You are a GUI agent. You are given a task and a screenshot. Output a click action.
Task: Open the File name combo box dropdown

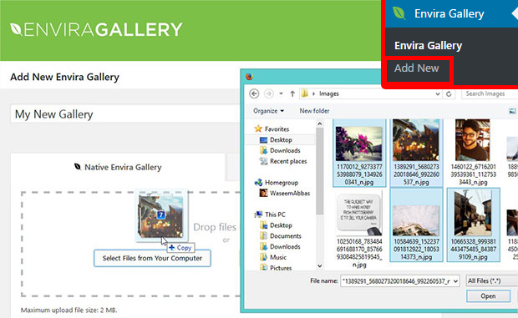[x=455, y=281]
